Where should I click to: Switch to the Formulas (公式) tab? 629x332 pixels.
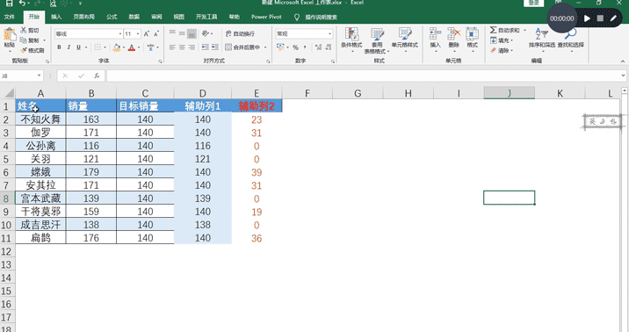click(x=112, y=17)
